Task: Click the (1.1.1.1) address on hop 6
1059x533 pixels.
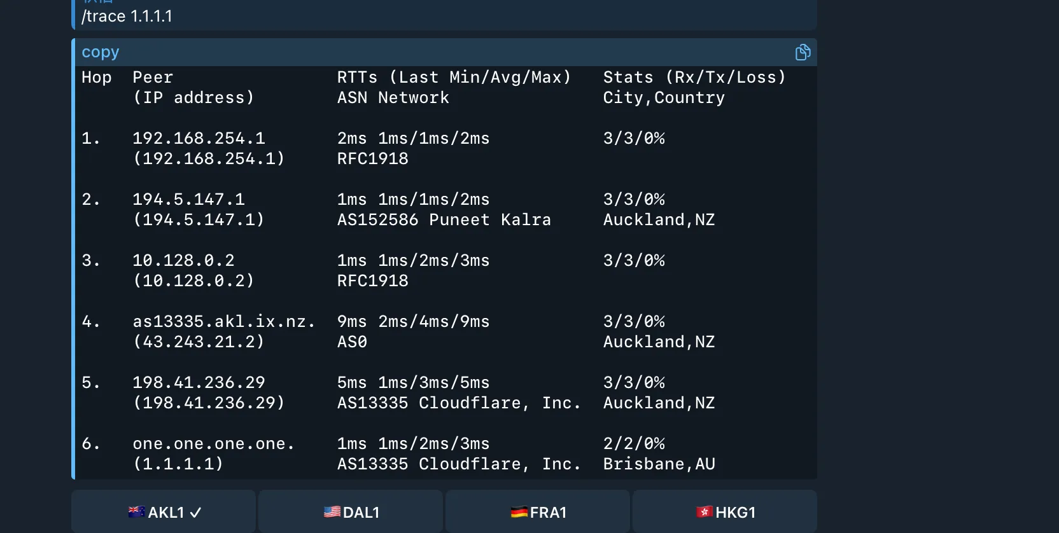Action: [178, 464]
